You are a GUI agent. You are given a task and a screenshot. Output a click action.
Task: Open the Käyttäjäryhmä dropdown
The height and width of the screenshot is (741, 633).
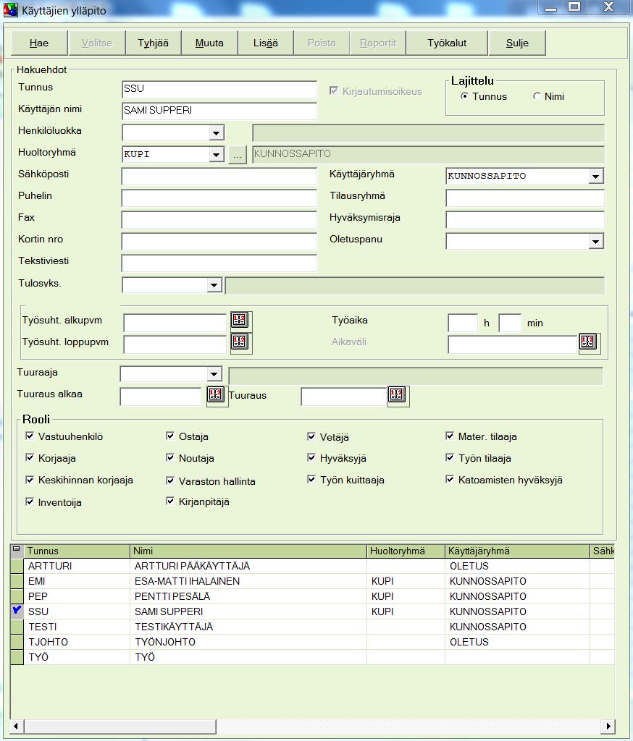coord(595,177)
